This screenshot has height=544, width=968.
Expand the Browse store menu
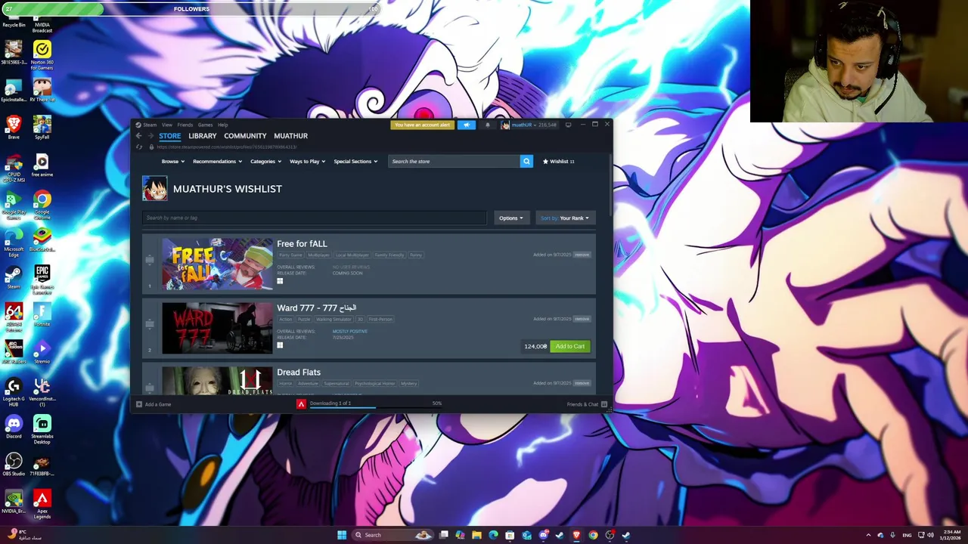point(172,161)
